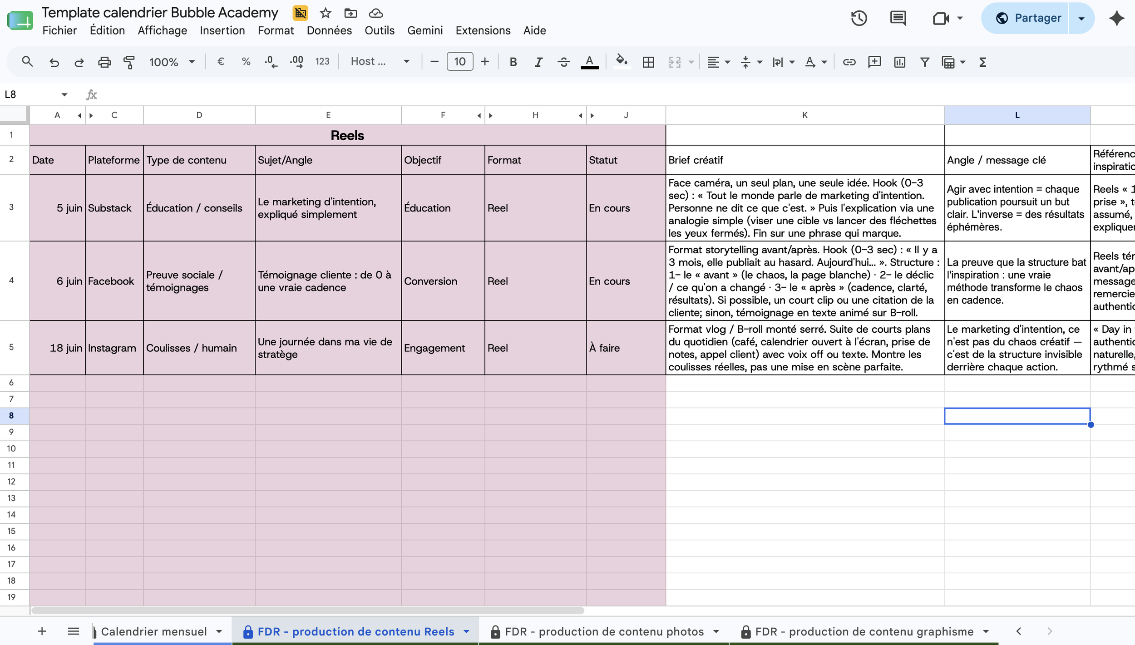This screenshot has height=645, width=1135.
Task: Open the functions sigma menu
Action: (x=982, y=62)
